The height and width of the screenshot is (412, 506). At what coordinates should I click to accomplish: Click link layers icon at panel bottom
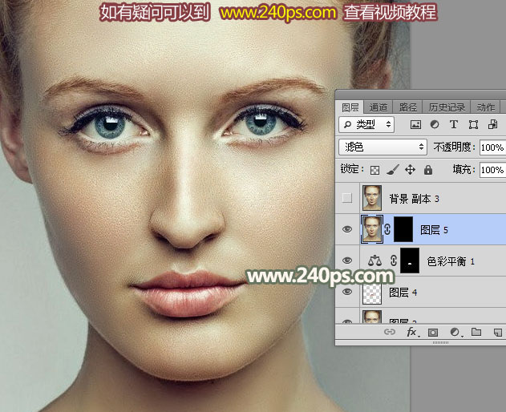pos(390,332)
